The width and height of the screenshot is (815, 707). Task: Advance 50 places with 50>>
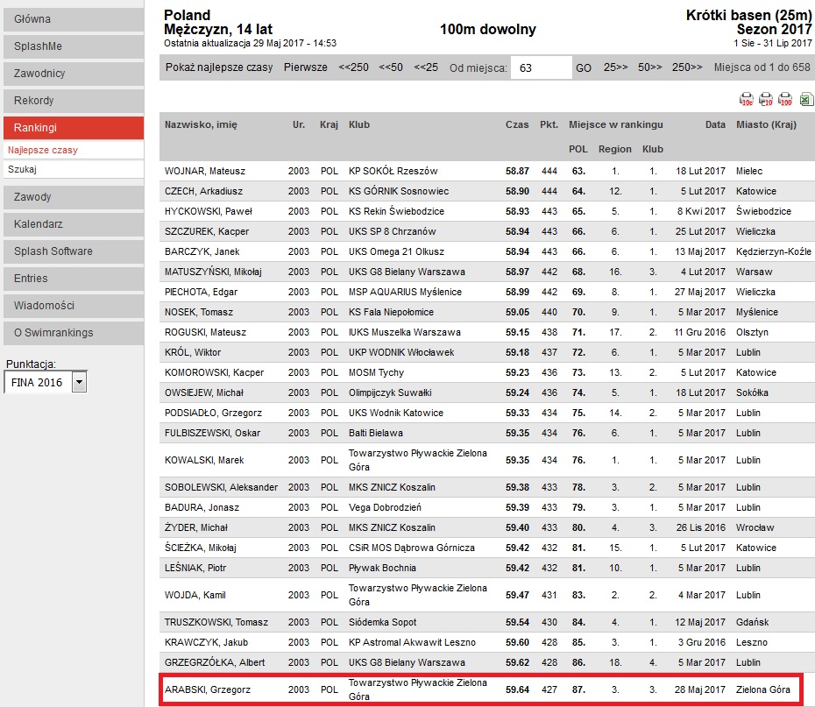point(649,67)
